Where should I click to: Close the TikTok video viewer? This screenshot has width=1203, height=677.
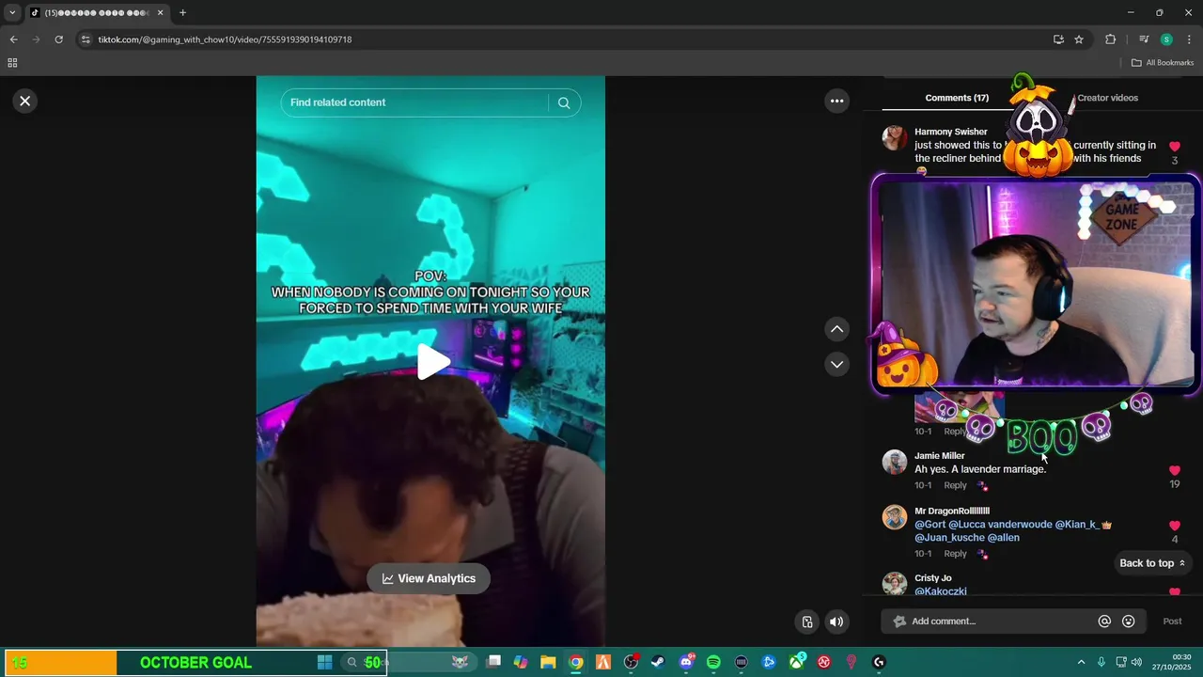click(x=25, y=101)
